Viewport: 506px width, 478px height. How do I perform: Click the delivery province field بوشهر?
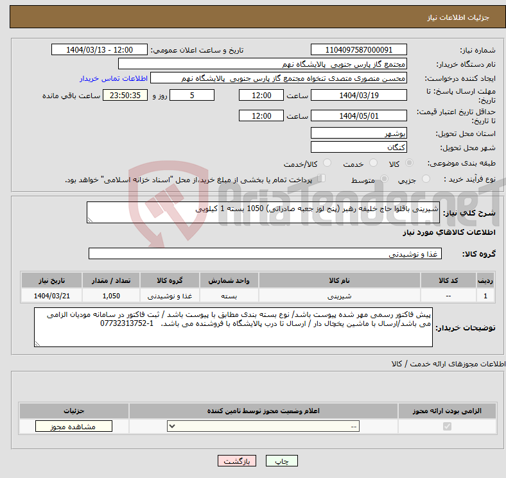pos(358,133)
